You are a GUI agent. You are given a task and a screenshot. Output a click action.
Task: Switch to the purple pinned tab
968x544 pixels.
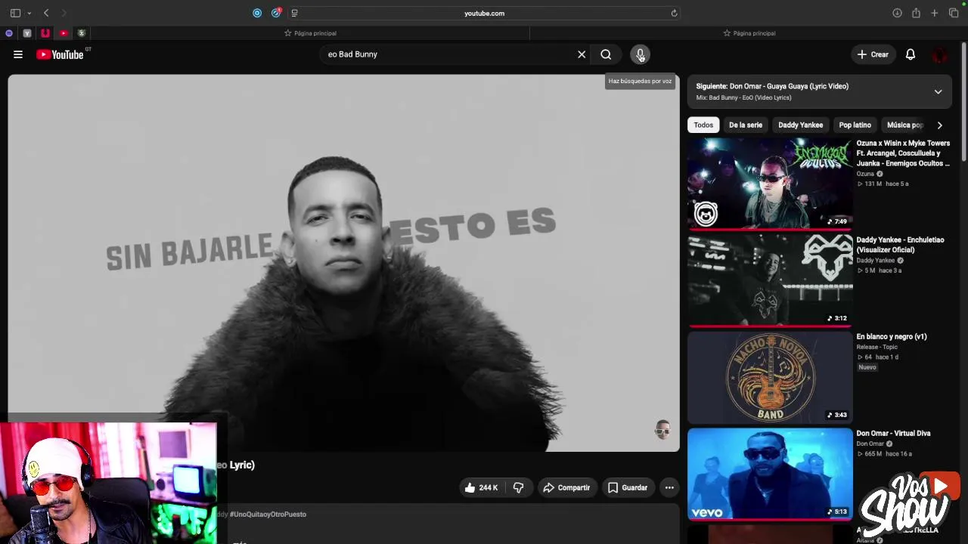click(x=9, y=33)
